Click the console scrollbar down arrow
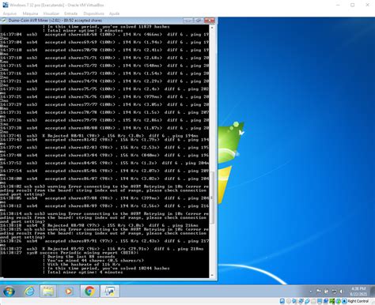This screenshot has width=375, height=305. click(212, 276)
